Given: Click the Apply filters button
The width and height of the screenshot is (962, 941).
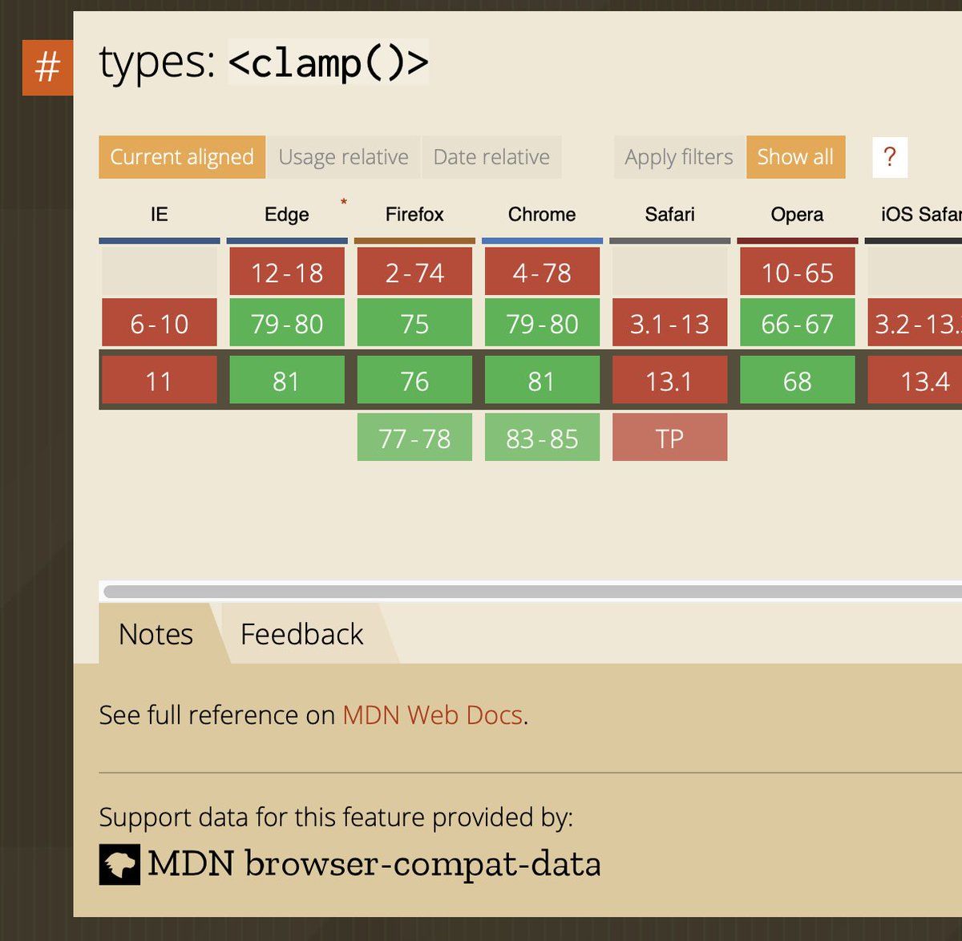Looking at the screenshot, I should point(679,157).
